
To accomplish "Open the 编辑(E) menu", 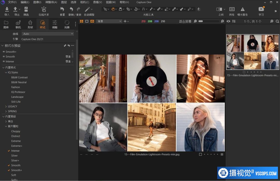I will (25, 2).
